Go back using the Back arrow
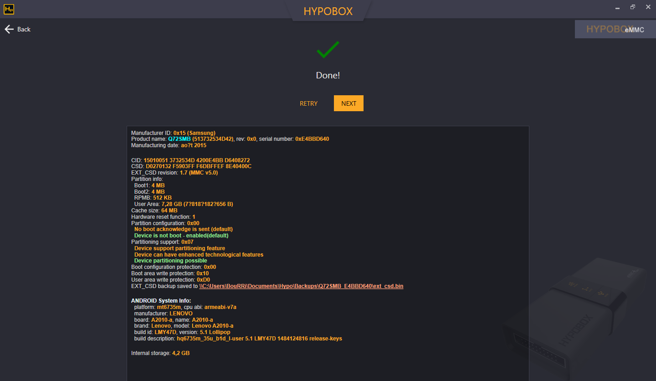Viewport: 656px width, 381px height. (x=17, y=29)
